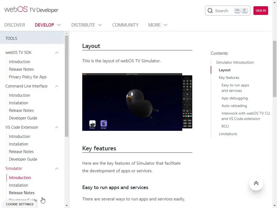
Task: Open Release Notes under webOS TV SDK
Action: pos(21,69)
